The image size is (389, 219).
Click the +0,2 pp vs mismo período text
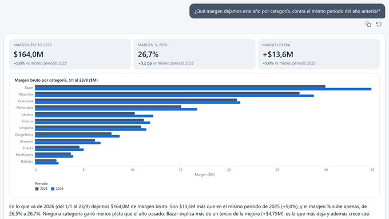click(x=166, y=63)
